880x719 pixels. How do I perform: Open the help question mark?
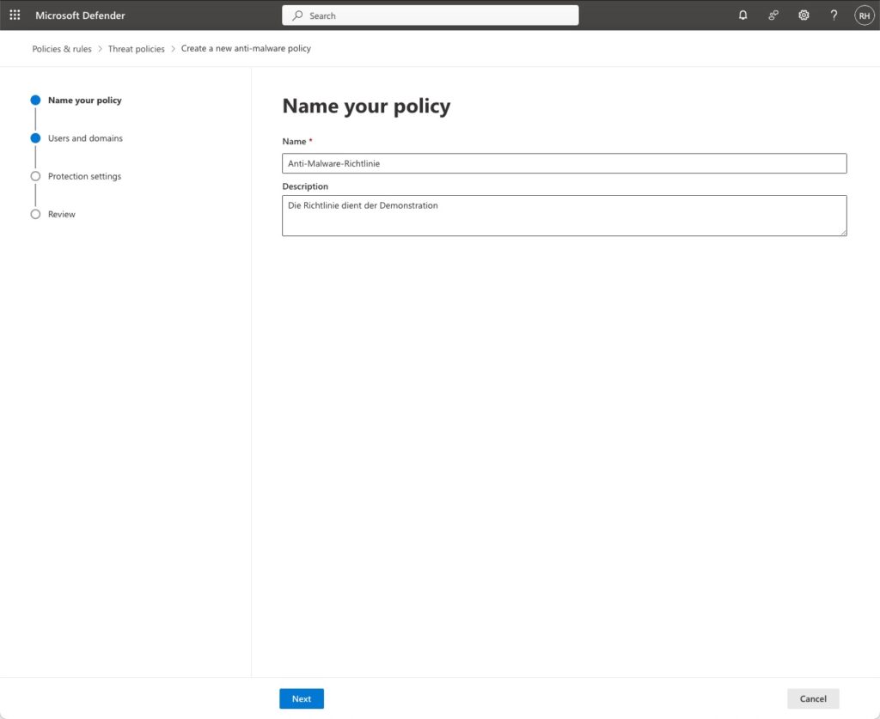(x=834, y=15)
